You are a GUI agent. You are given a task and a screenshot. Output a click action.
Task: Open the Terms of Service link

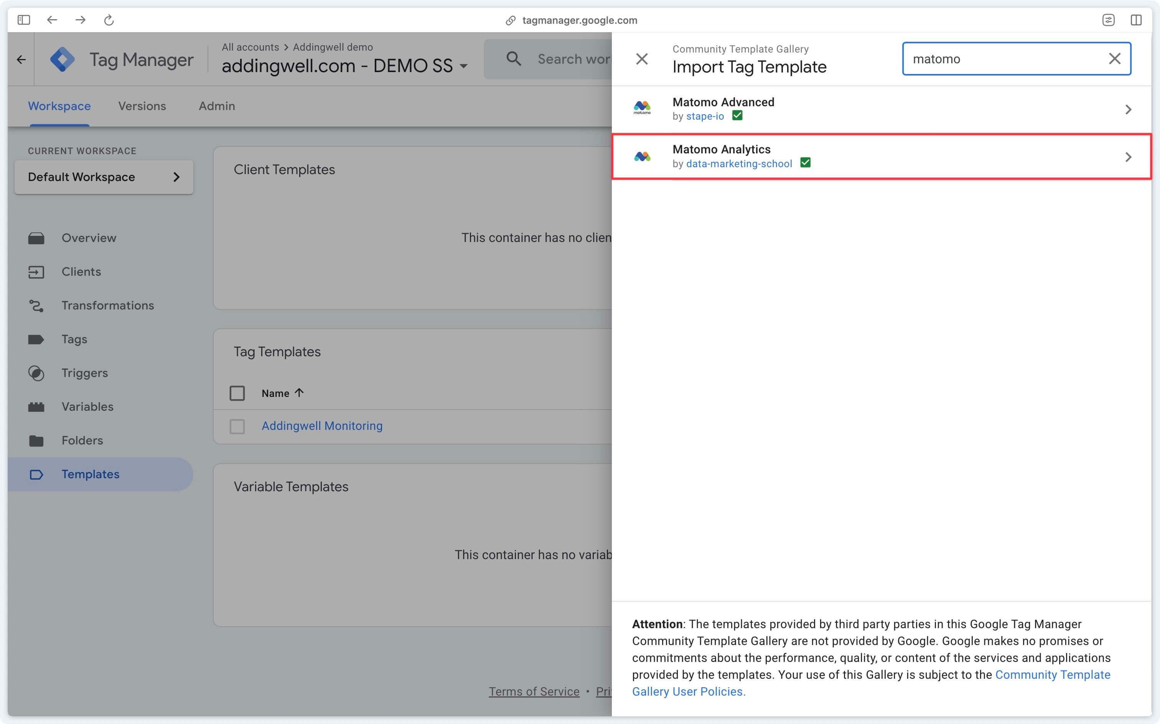(534, 691)
